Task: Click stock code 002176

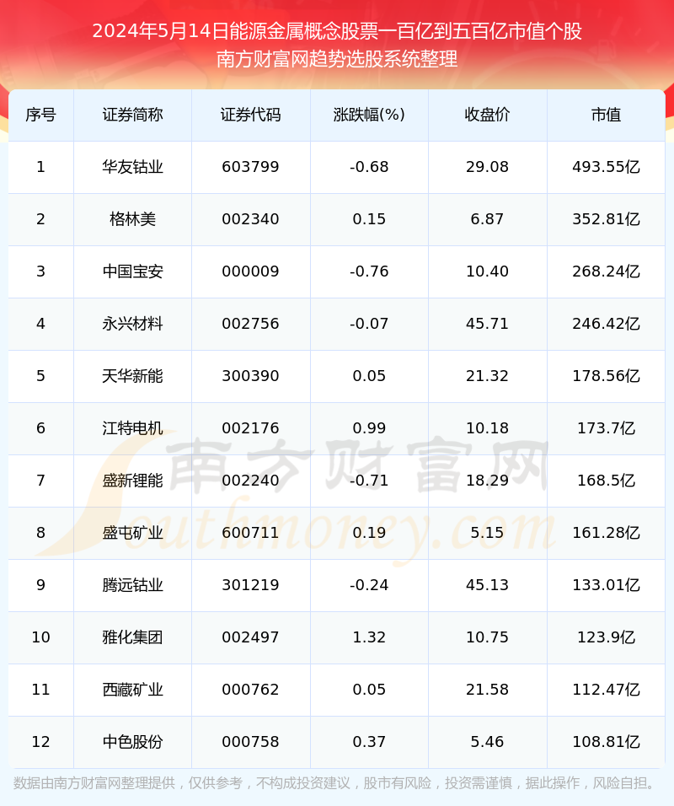Action: point(251,428)
